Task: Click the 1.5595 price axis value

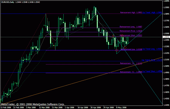Action: coord(166,33)
